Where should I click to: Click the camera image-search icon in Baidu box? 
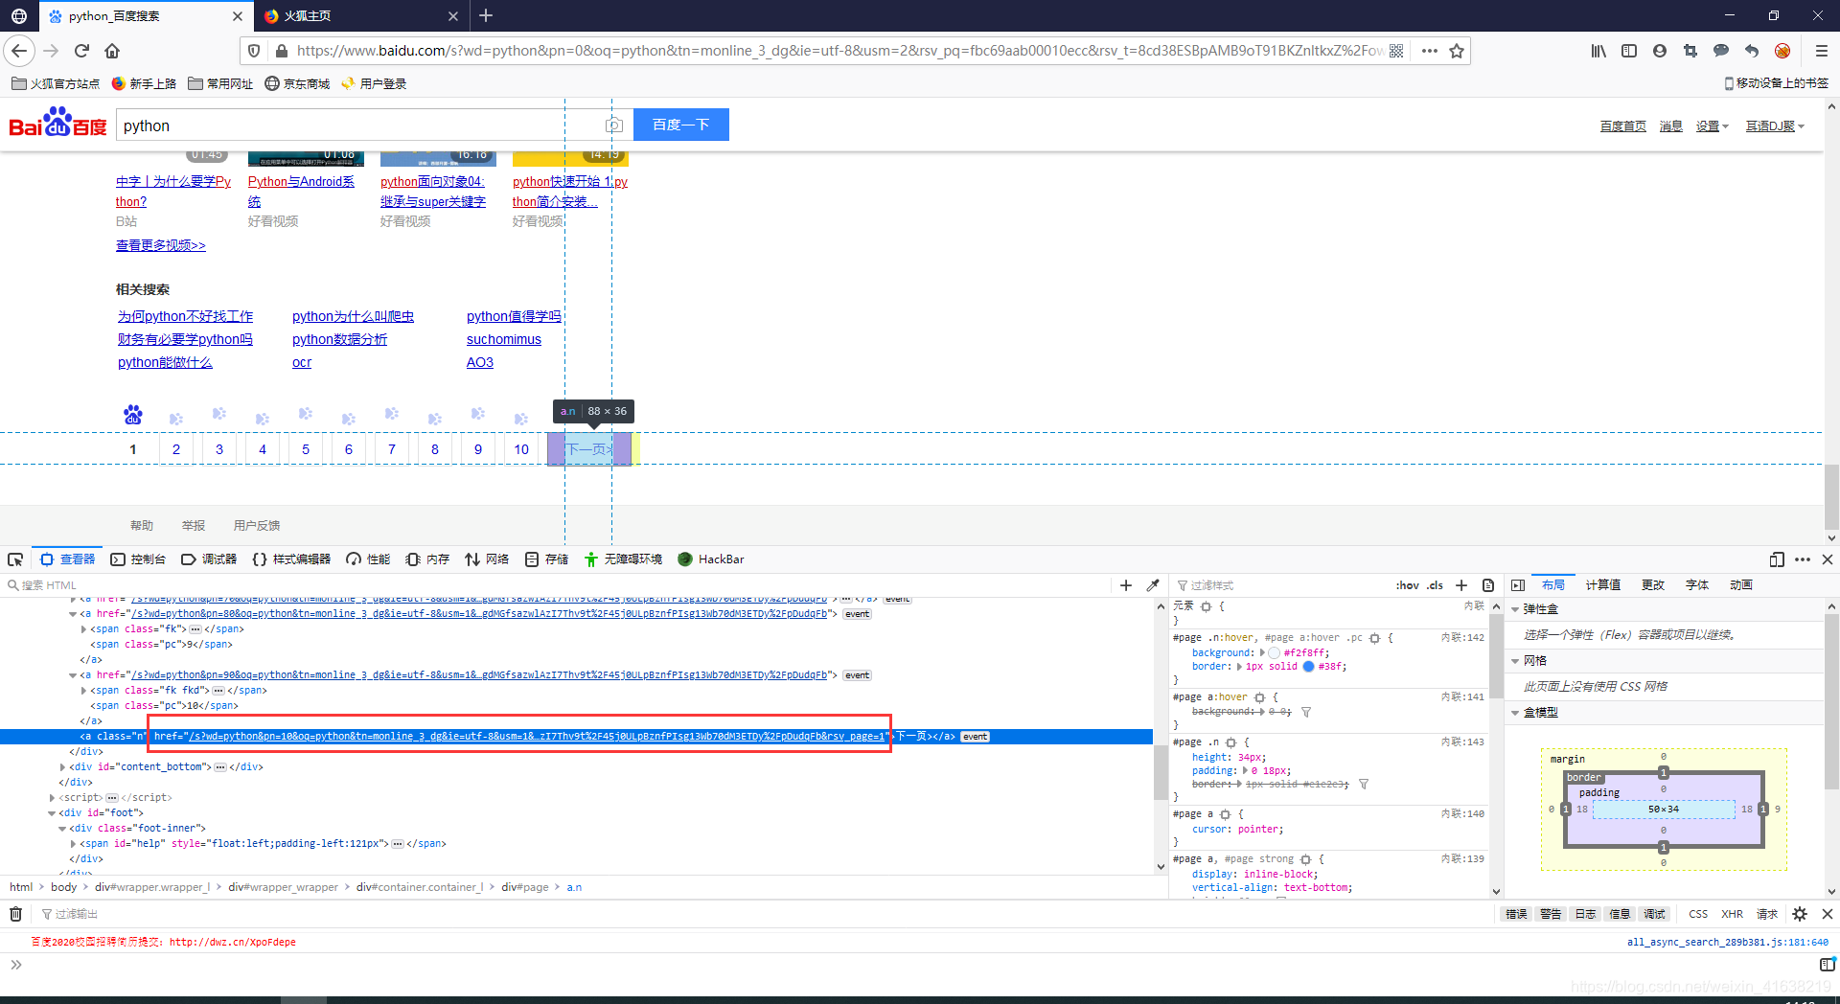(614, 125)
